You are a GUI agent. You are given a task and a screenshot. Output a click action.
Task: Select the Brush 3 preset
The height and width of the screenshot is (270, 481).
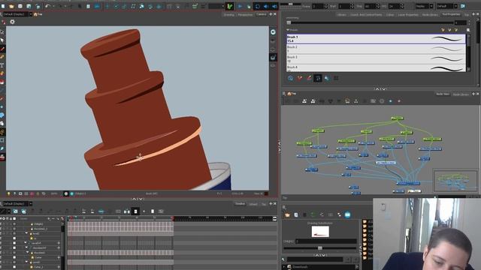pyautogui.click(x=376, y=58)
